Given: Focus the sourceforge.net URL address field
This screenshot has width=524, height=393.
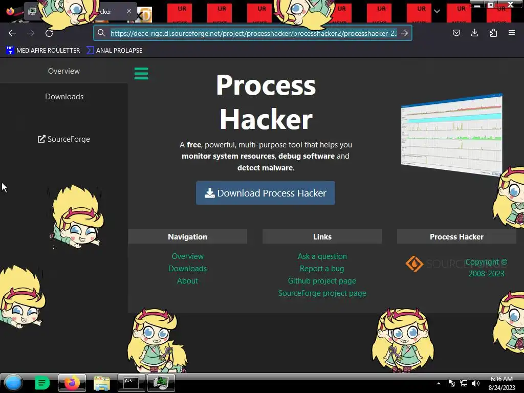Looking at the screenshot, I should coord(254,33).
